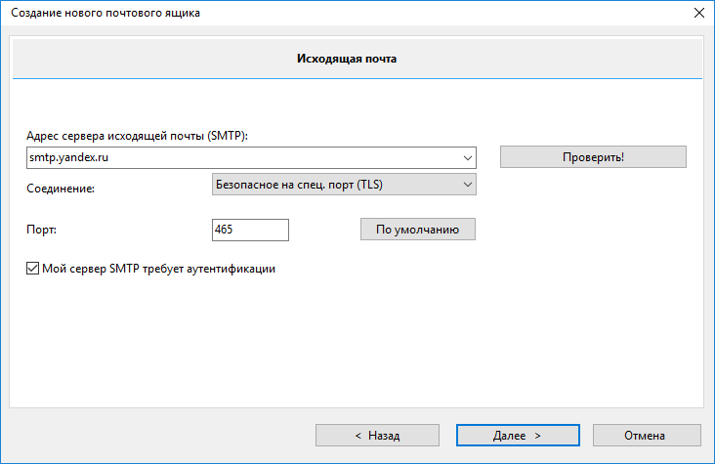This screenshot has height=464, width=715.
Task: Expand the smtp.yandex.ru server address dropdown arrow
Action: click(467, 156)
